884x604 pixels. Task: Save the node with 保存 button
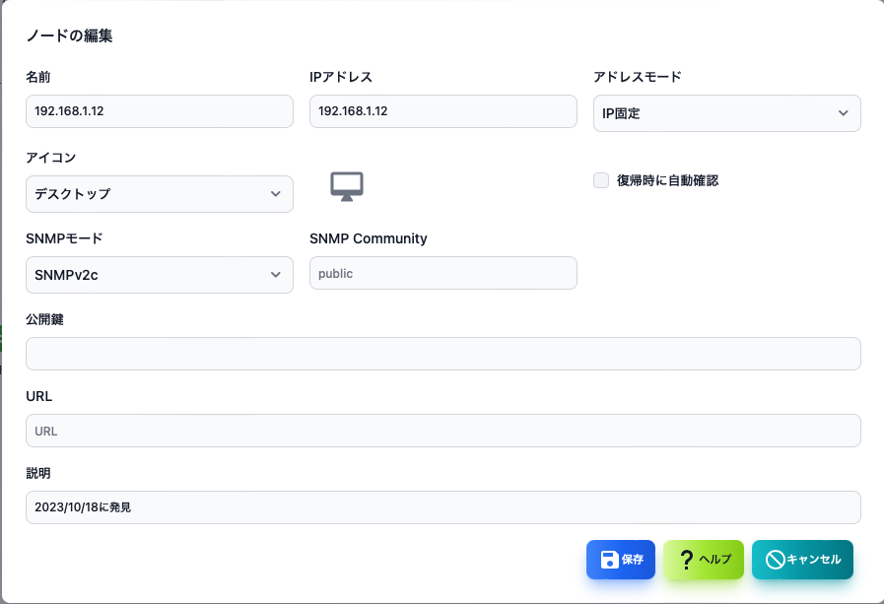[621, 560]
